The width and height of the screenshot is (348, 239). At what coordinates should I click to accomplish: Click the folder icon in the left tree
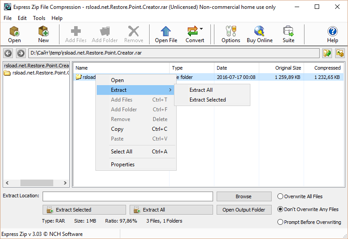tap(7, 73)
